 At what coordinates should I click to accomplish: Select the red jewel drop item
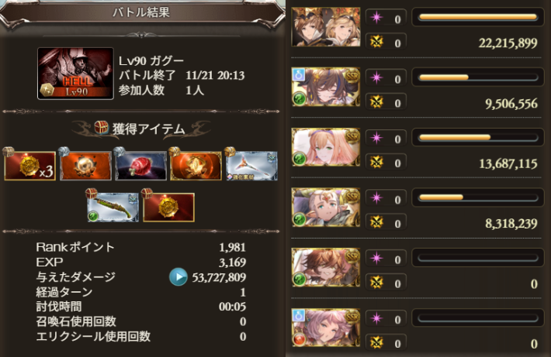[x=140, y=166]
